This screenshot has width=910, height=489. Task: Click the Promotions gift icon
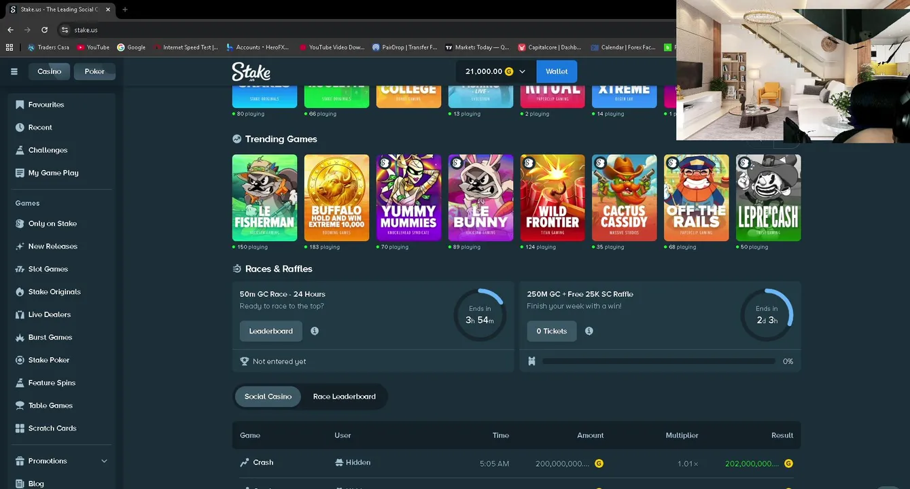pos(20,461)
